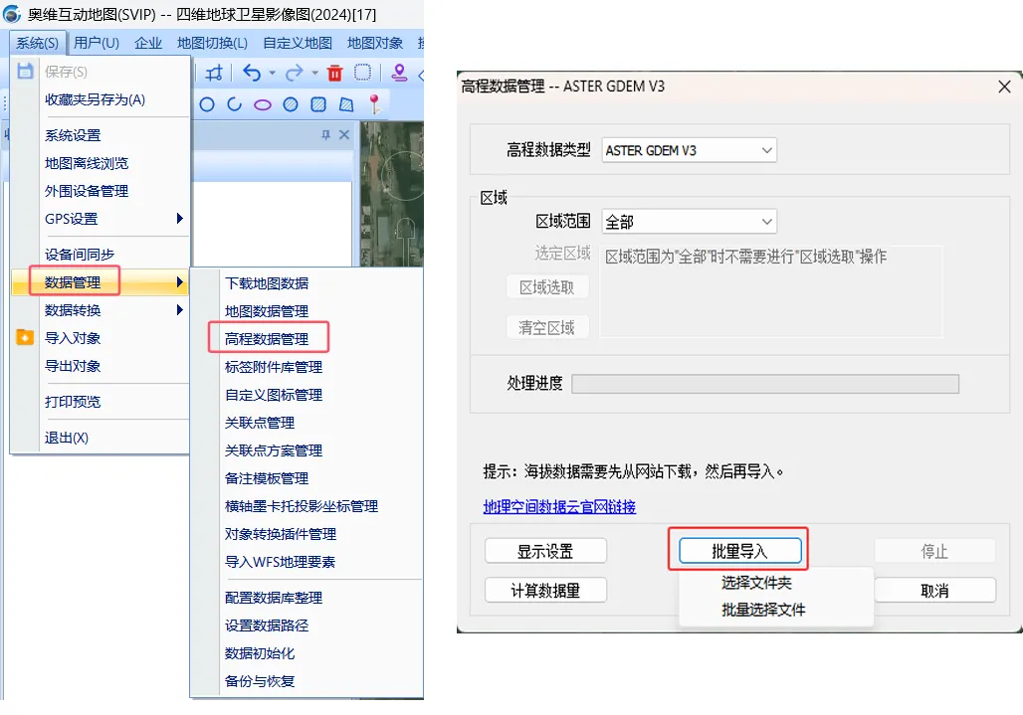Select the filled polygon drawing tool
The width and height of the screenshot is (1023, 715).
[x=346, y=104]
